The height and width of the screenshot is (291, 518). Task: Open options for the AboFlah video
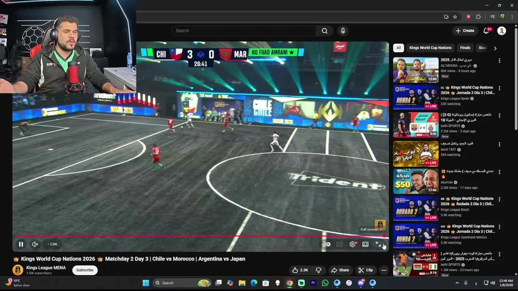click(499, 172)
